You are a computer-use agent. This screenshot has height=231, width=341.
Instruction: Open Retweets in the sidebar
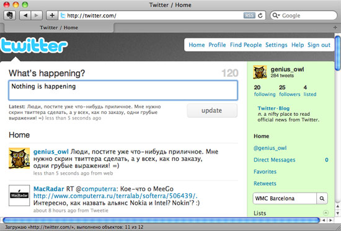coord(265,184)
